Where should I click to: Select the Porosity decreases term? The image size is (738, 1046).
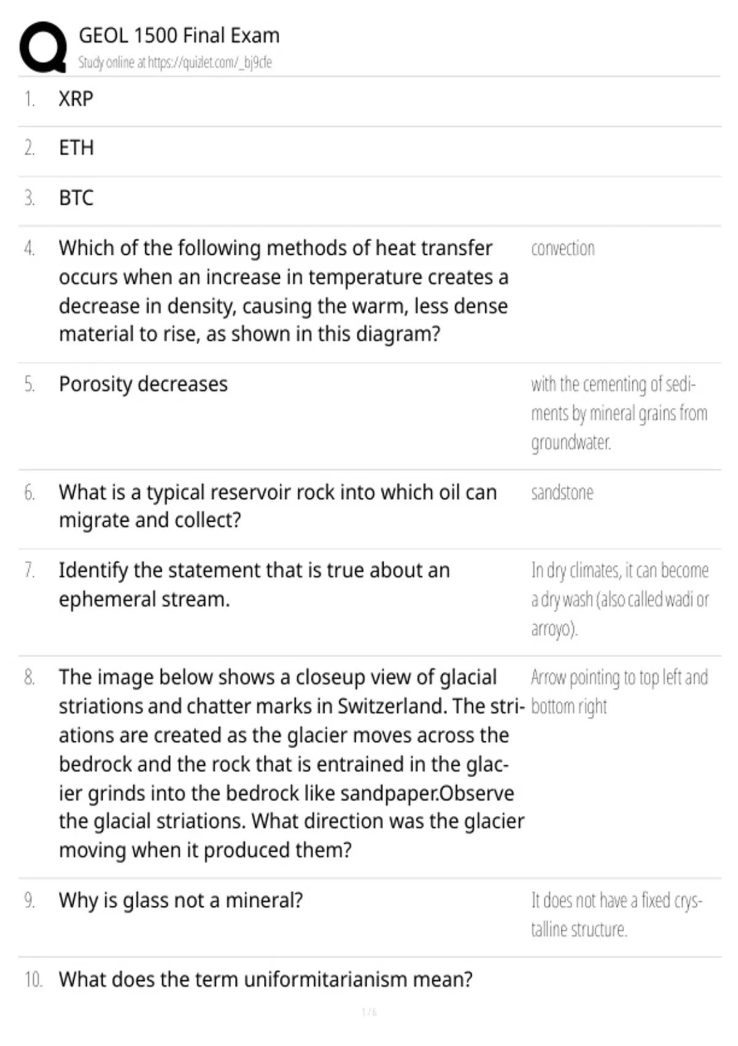tap(143, 384)
